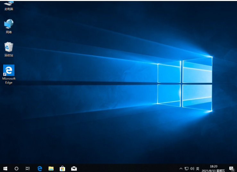Click the Cortana circle on the taskbar
The image size is (237, 172).
click(x=16, y=168)
